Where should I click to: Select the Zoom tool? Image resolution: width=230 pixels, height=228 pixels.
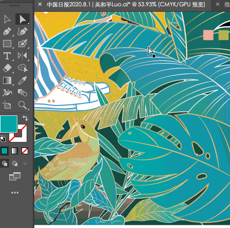23,105
